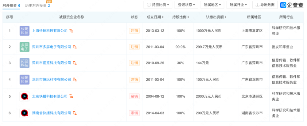Viewport: 307px width, 126px height.
Task: Open the 深圳市快玩科技有限公司 company link
Action: tap(52, 80)
